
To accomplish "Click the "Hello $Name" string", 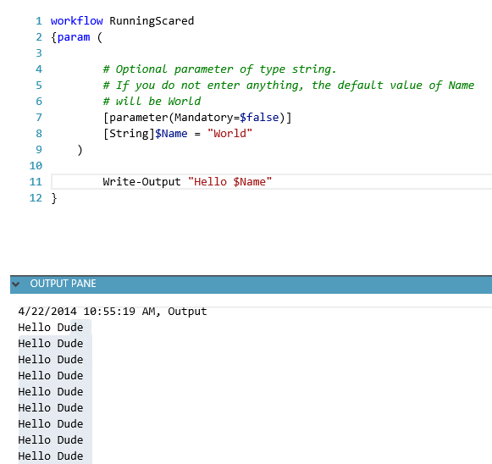I will 229,182.
